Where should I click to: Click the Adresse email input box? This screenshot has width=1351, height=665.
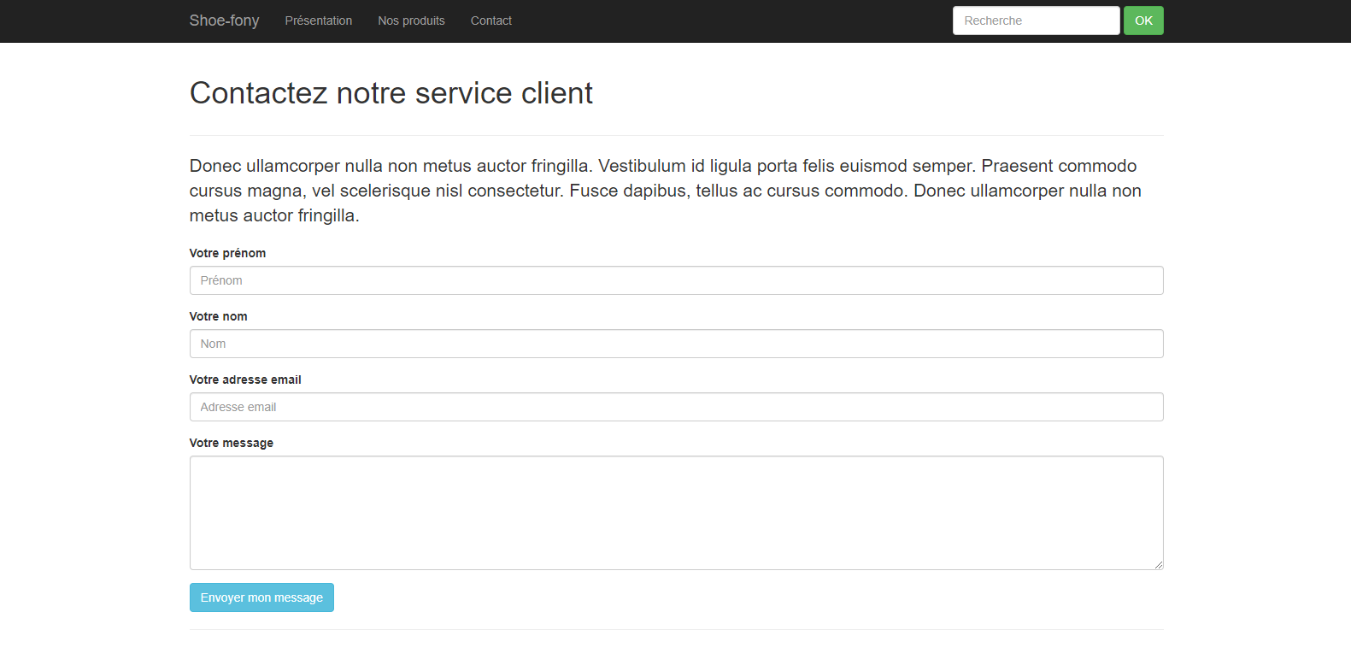pyautogui.click(x=675, y=407)
